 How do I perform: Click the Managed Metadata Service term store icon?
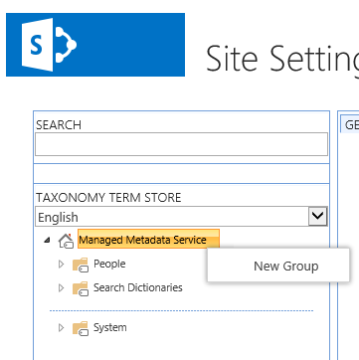pos(66,241)
